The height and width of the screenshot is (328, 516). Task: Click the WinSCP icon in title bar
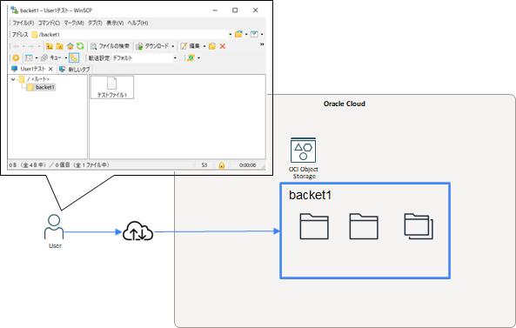pyautogui.click(x=15, y=10)
